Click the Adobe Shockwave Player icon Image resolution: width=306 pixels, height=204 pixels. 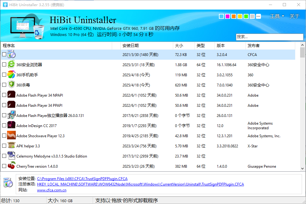[x=11, y=135]
